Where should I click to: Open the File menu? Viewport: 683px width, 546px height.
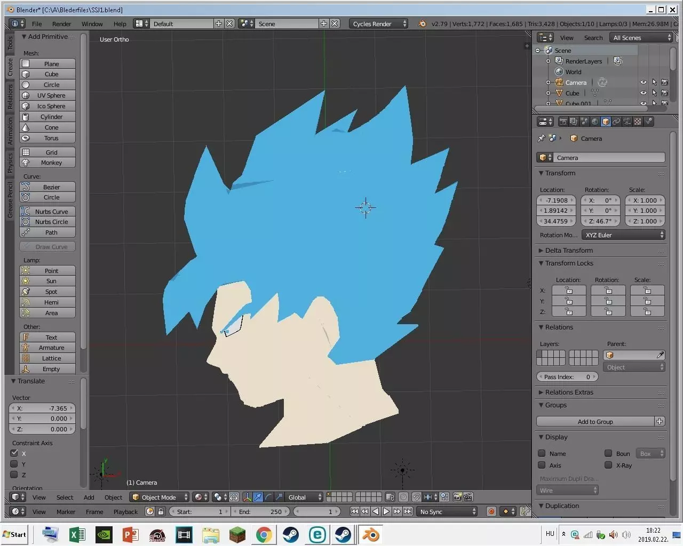tap(37, 23)
